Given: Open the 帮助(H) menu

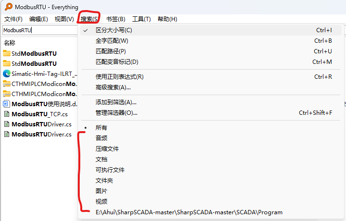Looking at the screenshot, I should (167, 19).
